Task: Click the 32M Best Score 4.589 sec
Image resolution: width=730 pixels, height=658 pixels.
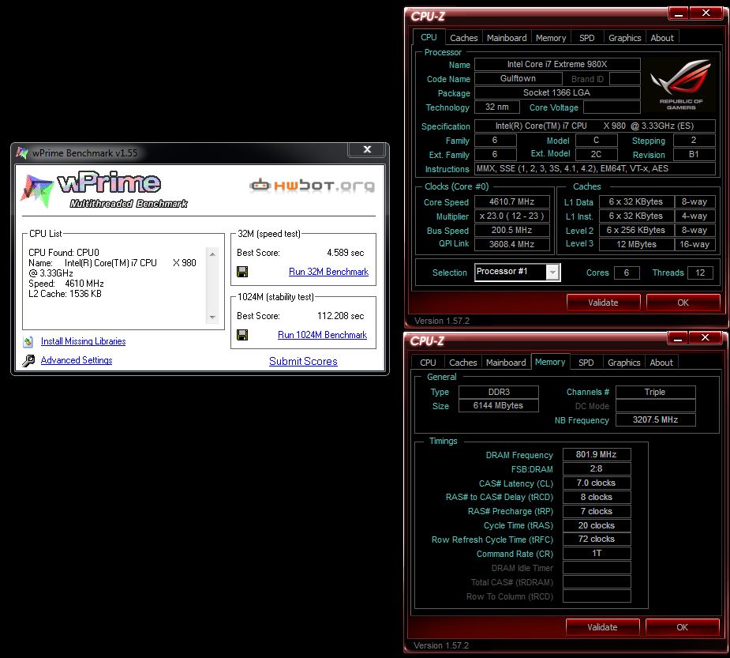Action: point(346,253)
